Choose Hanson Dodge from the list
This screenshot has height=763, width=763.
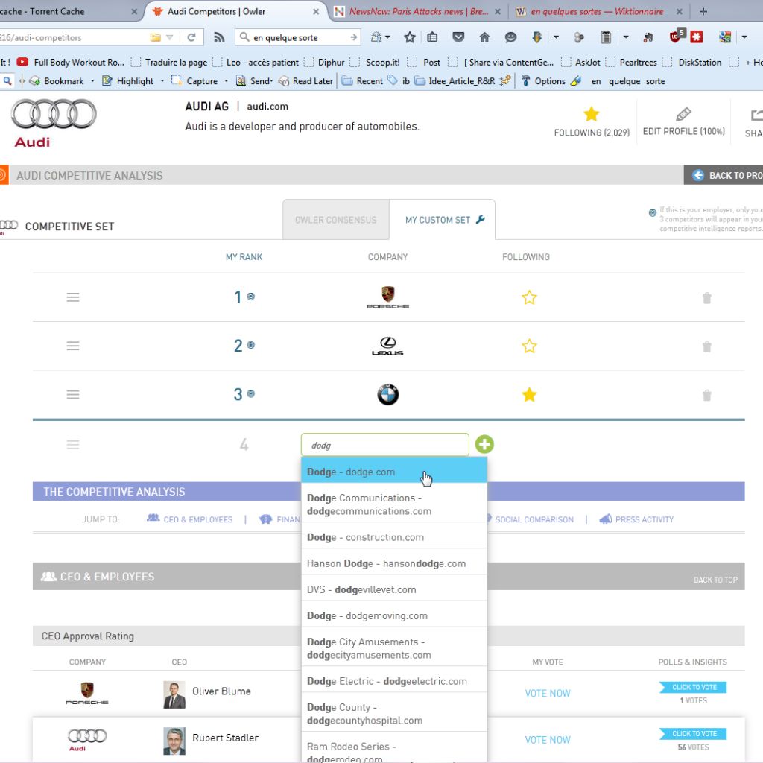(394, 563)
